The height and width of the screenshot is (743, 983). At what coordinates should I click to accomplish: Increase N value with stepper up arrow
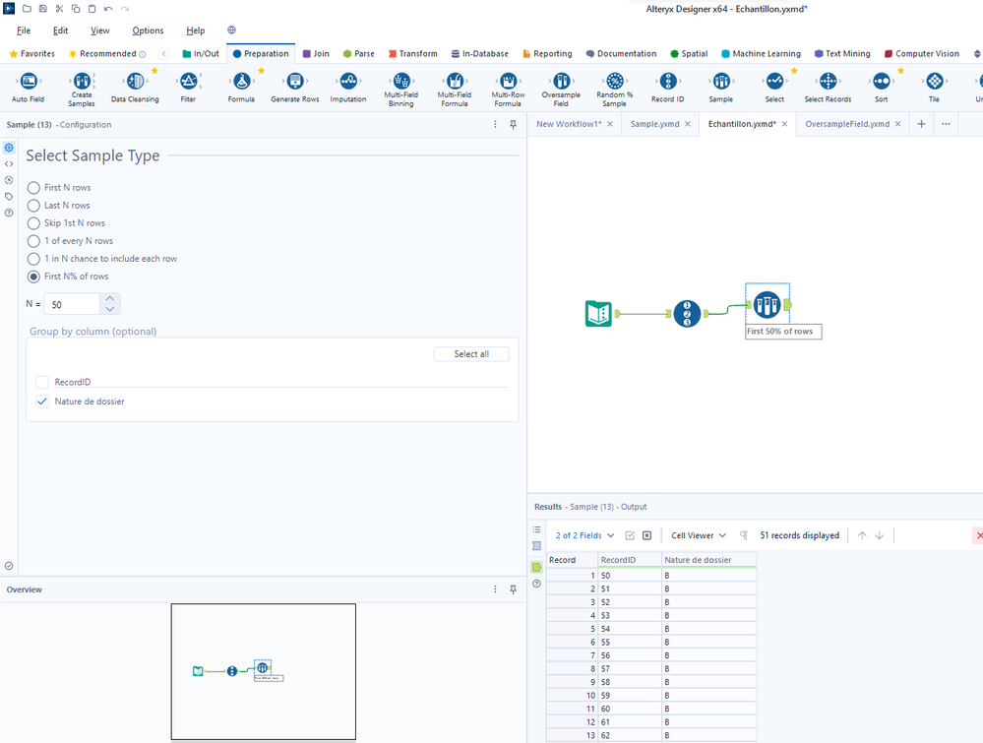point(110,299)
